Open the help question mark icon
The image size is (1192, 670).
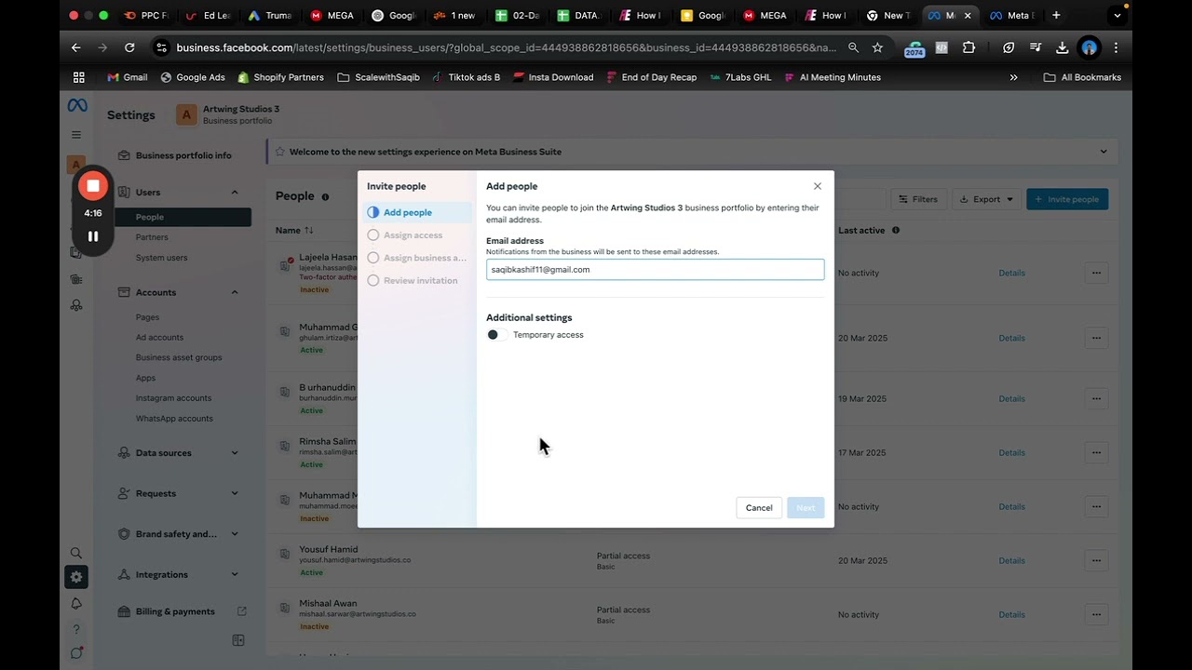coord(76,629)
